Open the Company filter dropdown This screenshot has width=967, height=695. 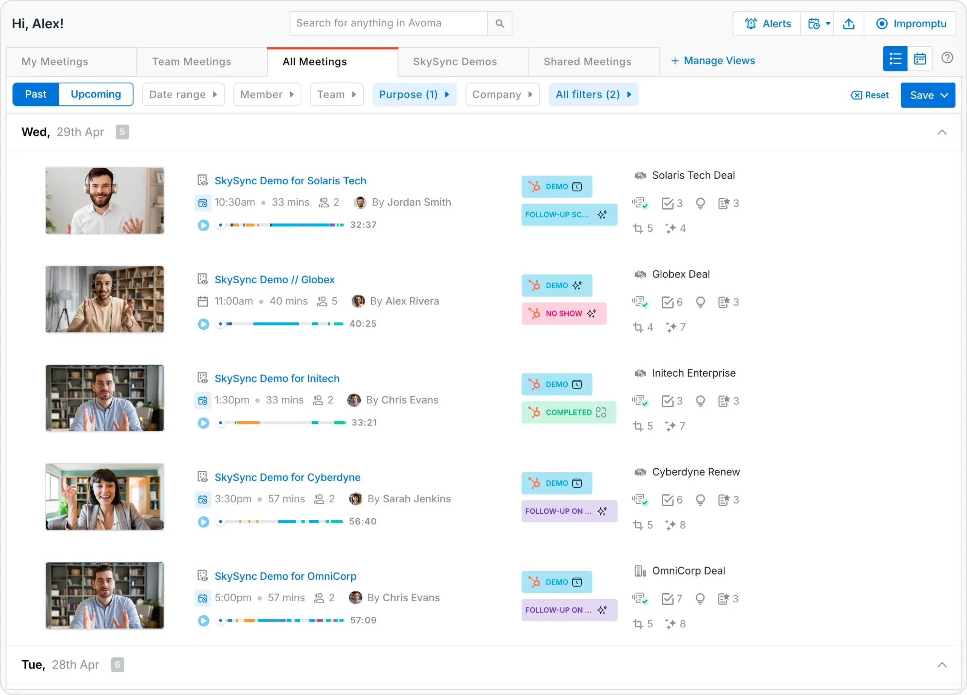tap(503, 94)
